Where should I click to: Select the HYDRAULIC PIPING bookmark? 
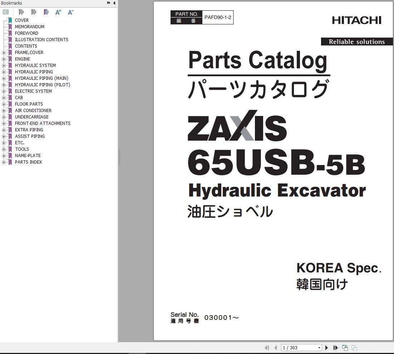34,72
